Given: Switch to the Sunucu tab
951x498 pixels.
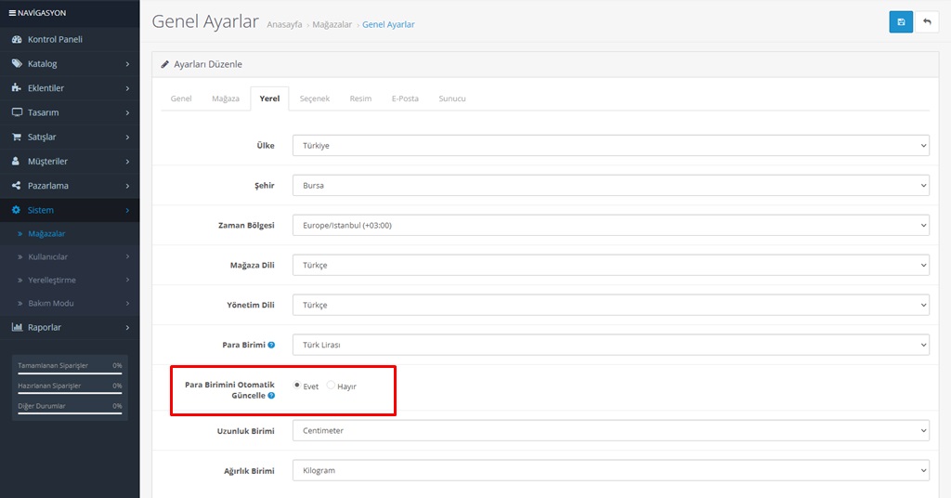Looking at the screenshot, I should coord(452,98).
